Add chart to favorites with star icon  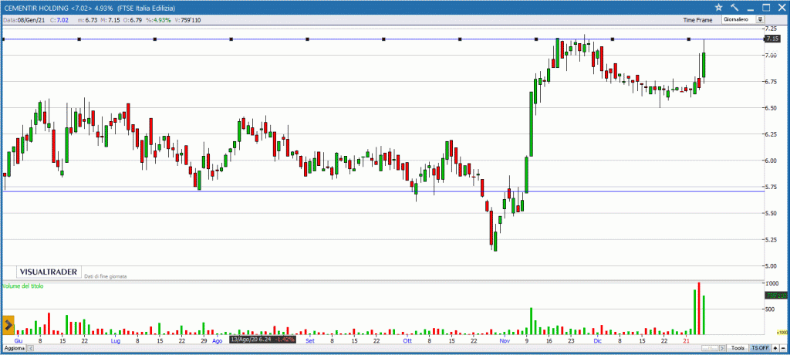718,8
